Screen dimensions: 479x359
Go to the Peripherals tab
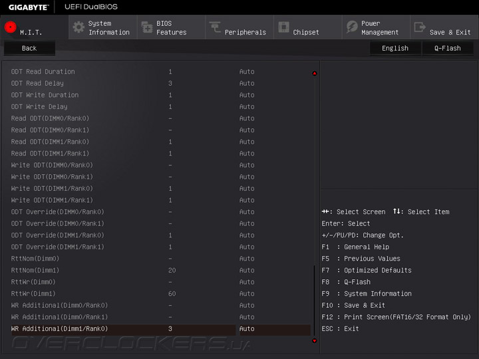click(x=239, y=27)
